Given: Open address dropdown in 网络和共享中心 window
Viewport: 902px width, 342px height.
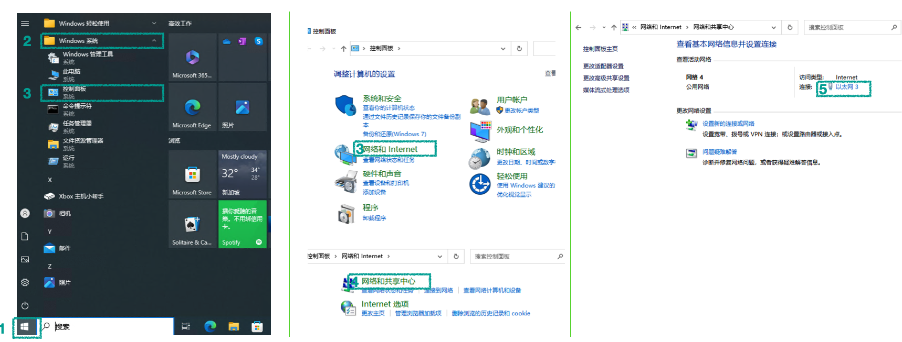Looking at the screenshot, I should (773, 27).
